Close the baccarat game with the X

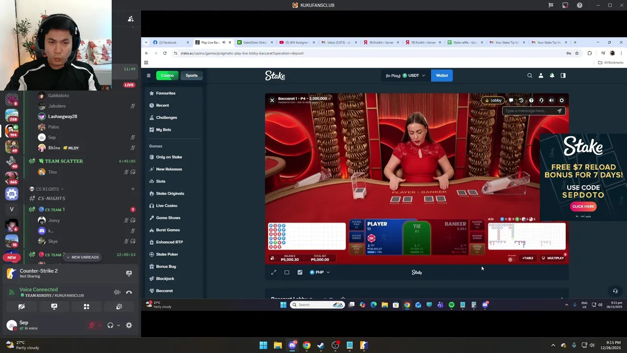click(x=272, y=100)
